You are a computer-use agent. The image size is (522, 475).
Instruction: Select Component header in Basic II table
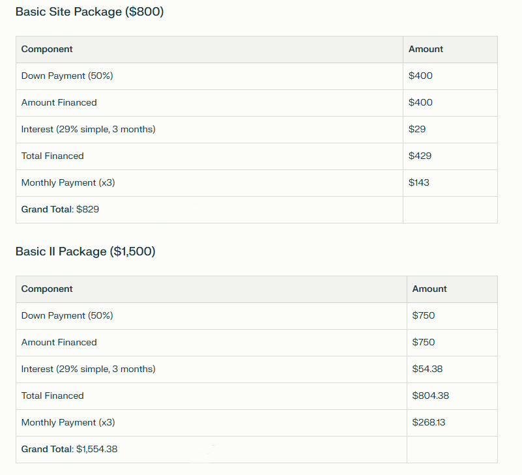pos(47,289)
